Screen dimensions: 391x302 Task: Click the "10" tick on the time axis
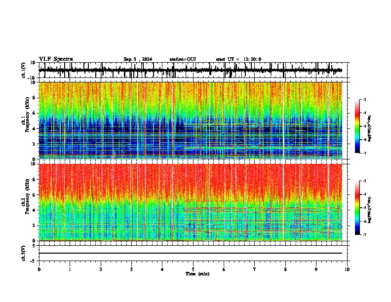pos(347,269)
